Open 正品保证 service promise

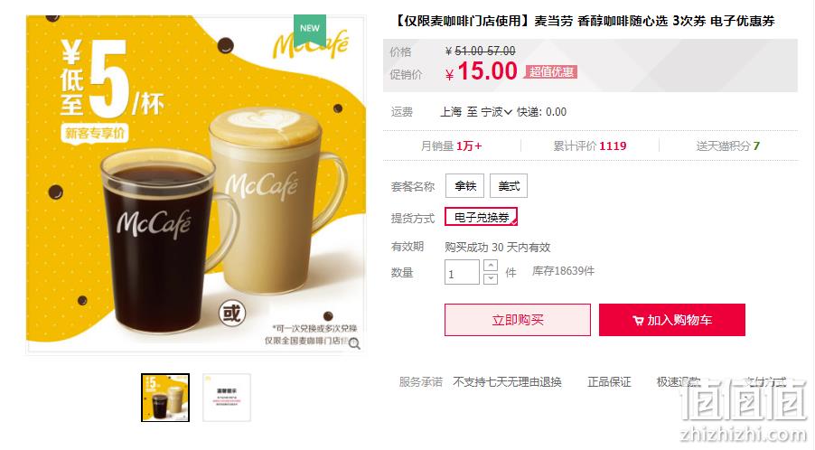click(x=609, y=382)
